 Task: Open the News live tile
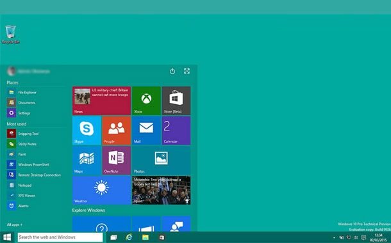coord(101,101)
